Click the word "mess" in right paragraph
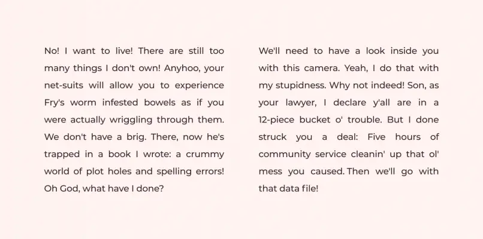This screenshot has height=239, width=483. [x=270, y=171]
